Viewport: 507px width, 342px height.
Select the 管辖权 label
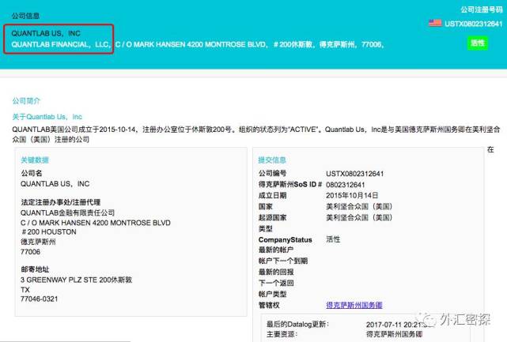tap(269, 305)
